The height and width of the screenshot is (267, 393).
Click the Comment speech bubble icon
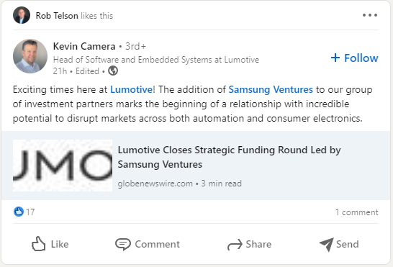pos(123,244)
